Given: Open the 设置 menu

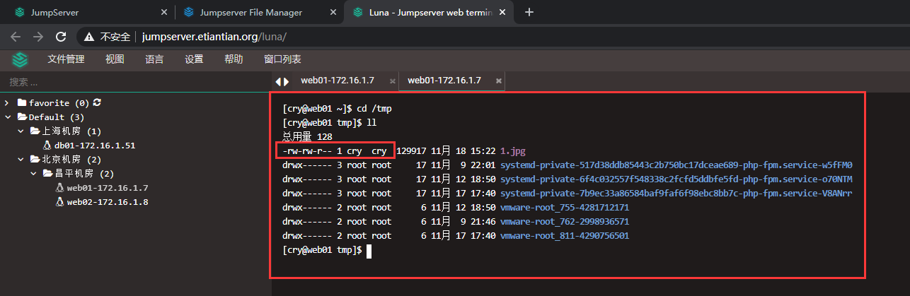Looking at the screenshot, I should pyautogui.click(x=194, y=60).
